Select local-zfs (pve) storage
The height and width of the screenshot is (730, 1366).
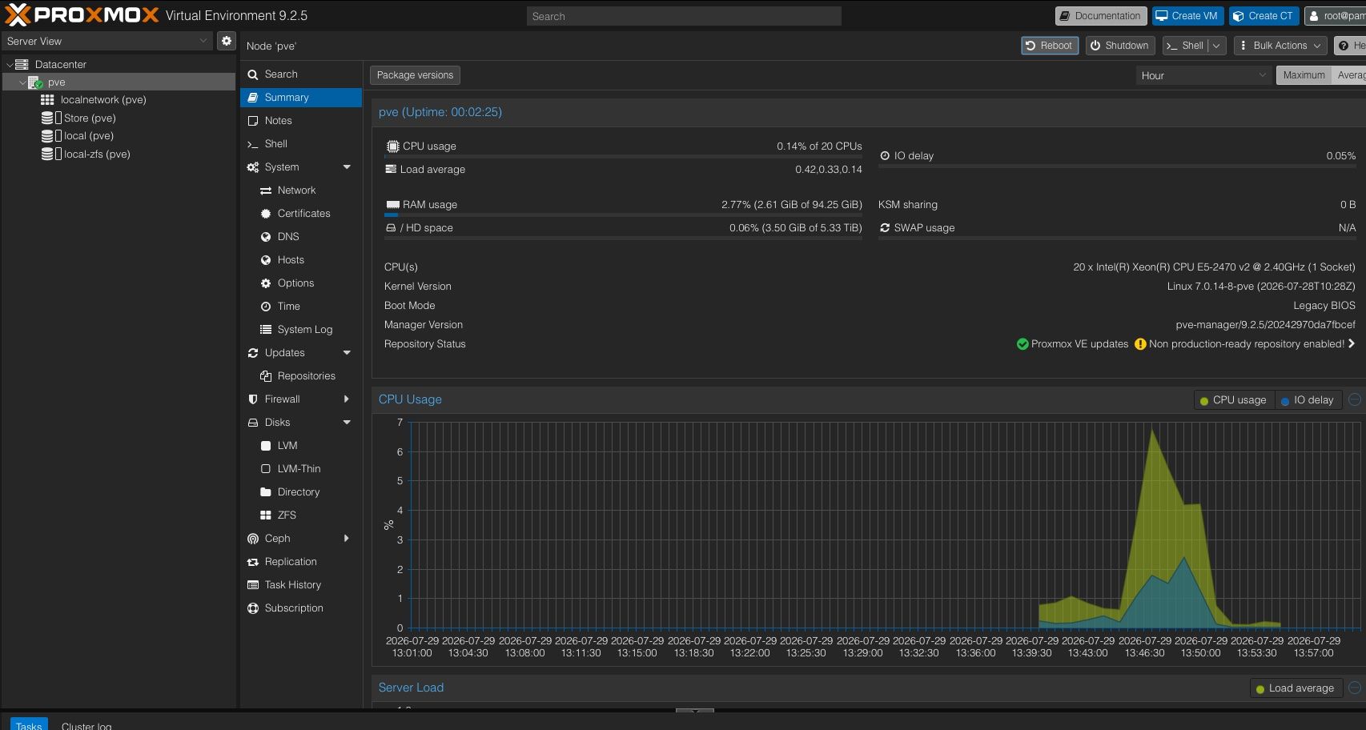(x=97, y=154)
